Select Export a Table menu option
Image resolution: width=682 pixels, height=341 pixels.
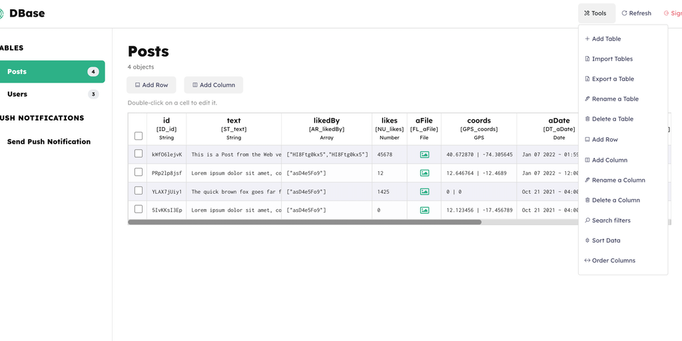(613, 79)
